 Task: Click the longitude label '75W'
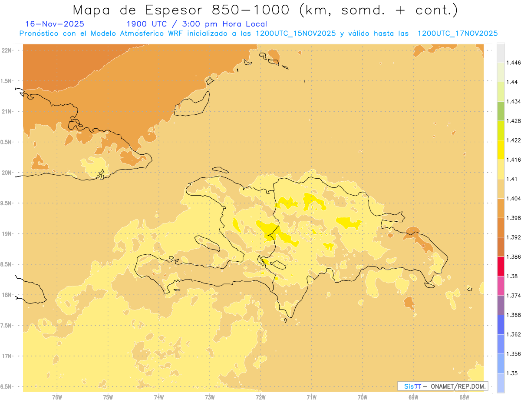(x=108, y=397)
